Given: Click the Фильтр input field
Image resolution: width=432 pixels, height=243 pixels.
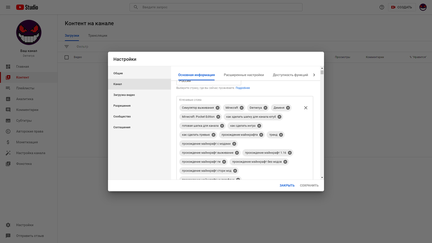Looking at the screenshot, I should (x=82, y=46).
